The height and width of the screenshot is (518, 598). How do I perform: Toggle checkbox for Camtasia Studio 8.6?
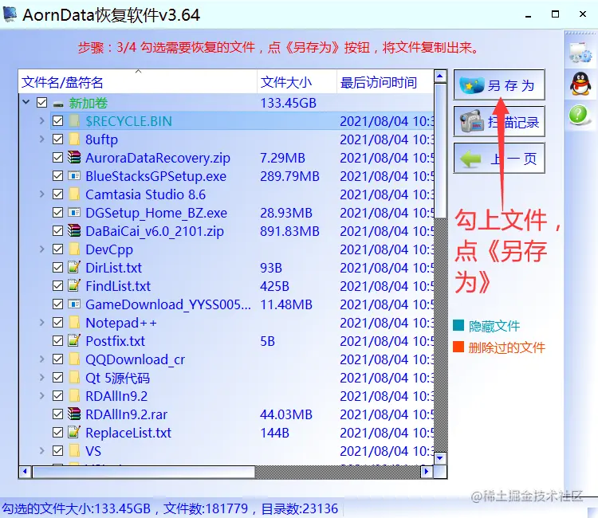[x=58, y=194]
